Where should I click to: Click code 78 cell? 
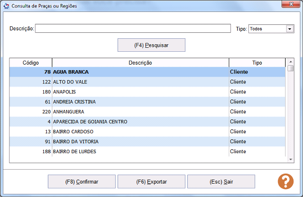[31, 72]
